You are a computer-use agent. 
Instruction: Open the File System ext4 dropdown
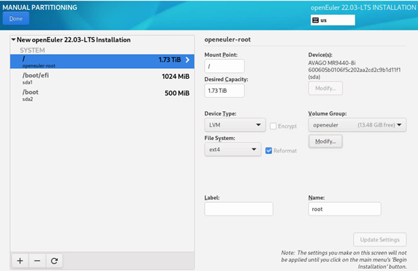point(233,149)
